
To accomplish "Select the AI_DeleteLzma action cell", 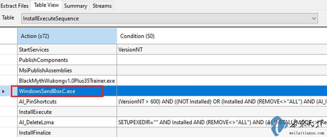I will 67,123.
